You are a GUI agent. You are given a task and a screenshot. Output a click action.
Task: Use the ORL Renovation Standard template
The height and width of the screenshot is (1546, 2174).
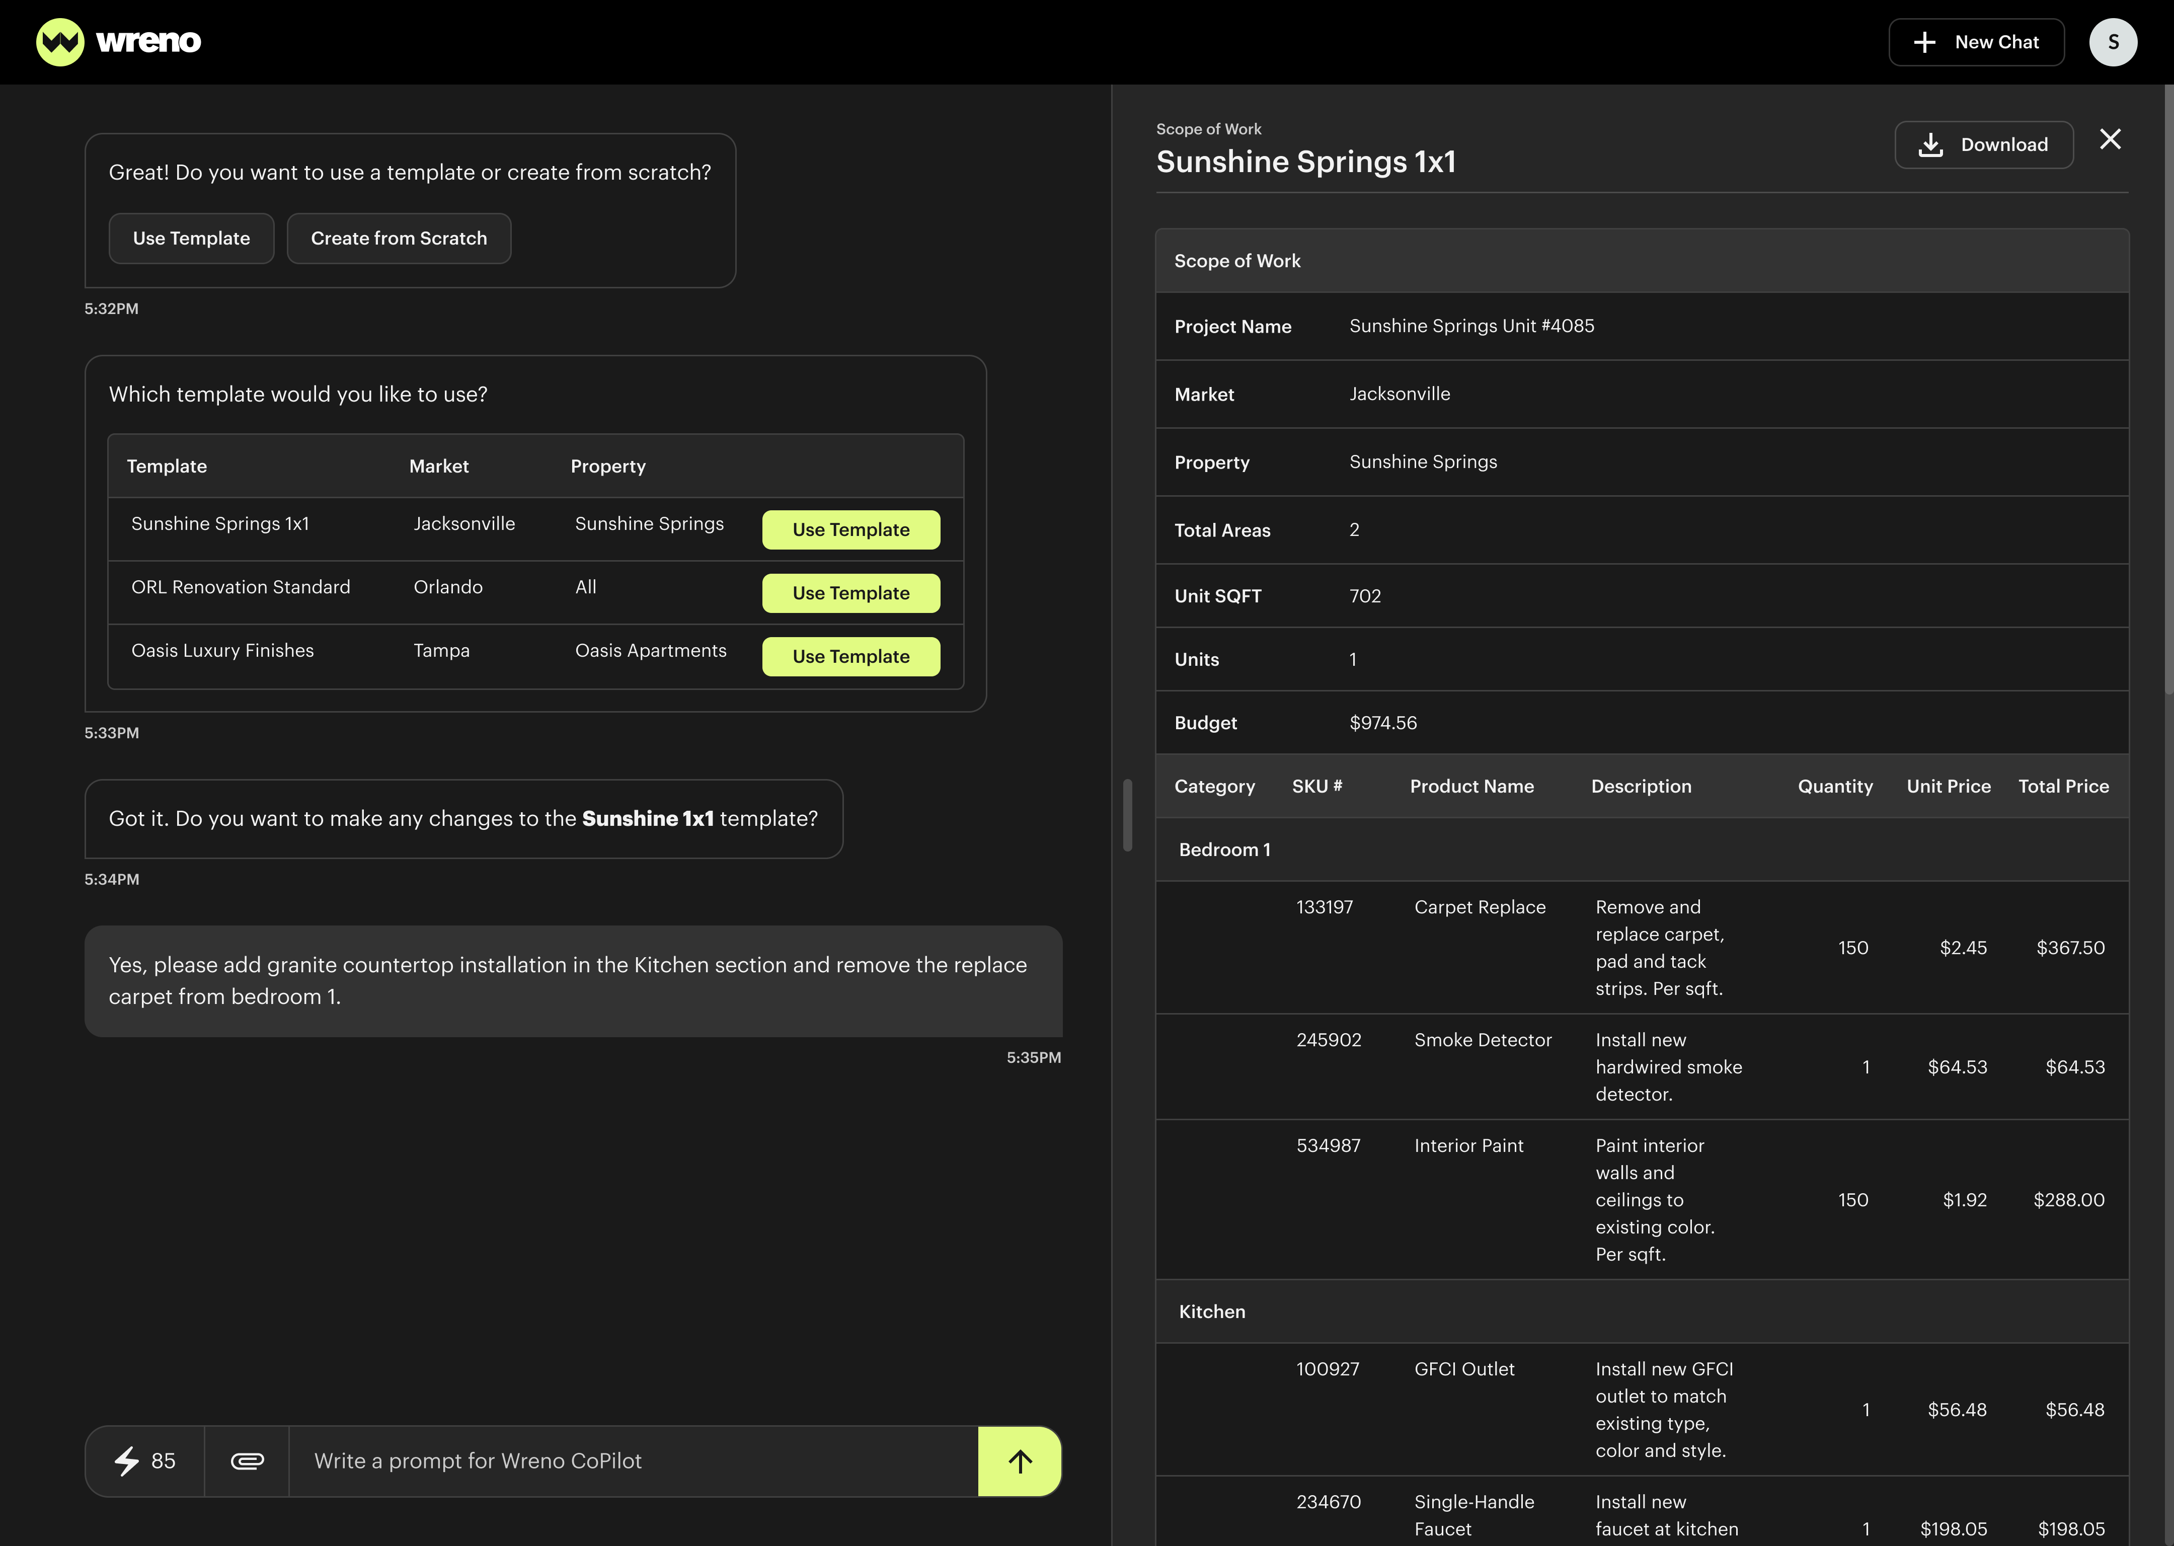click(851, 593)
